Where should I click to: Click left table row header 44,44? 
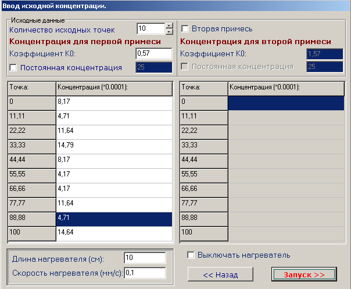click(32, 161)
